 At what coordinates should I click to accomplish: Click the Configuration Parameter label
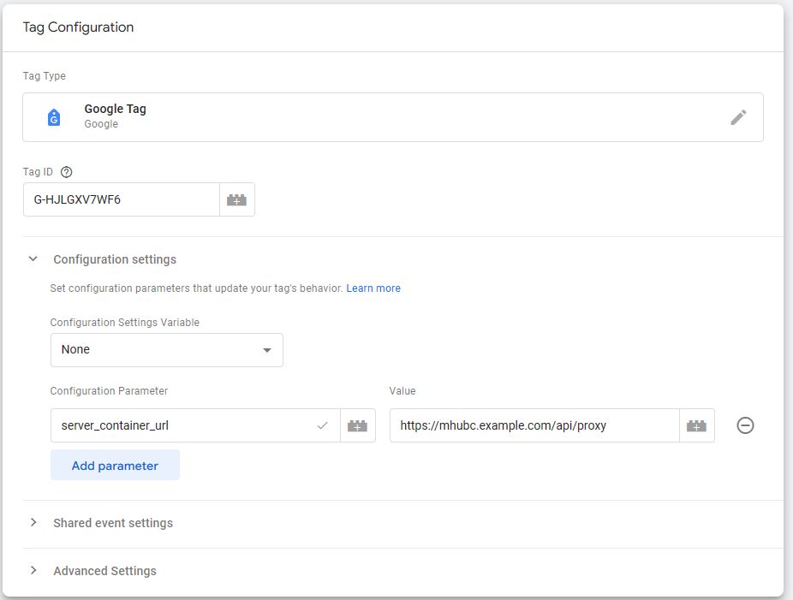pyautogui.click(x=109, y=391)
